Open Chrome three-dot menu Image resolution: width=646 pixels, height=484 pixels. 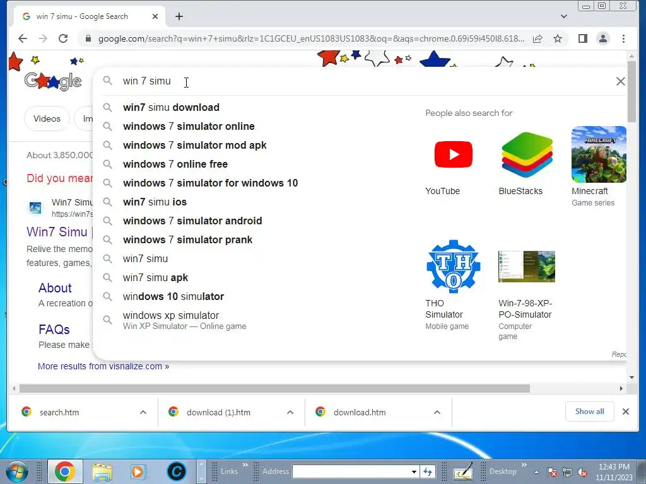point(623,38)
